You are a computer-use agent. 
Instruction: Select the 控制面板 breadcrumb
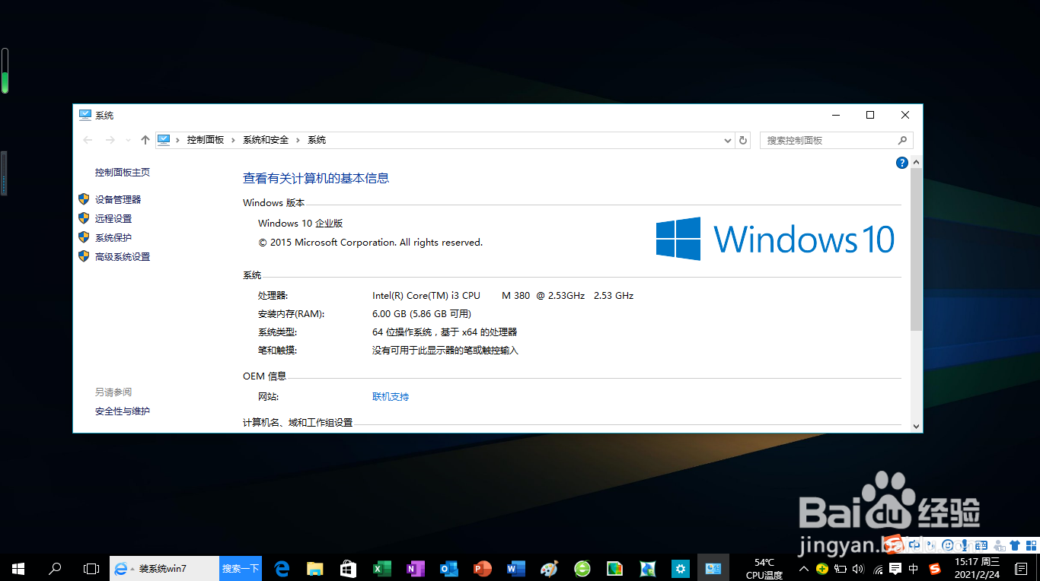(206, 140)
